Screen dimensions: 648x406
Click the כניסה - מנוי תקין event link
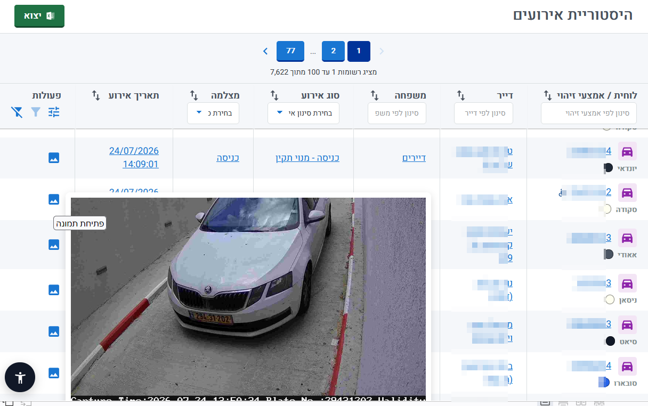(x=307, y=158)
